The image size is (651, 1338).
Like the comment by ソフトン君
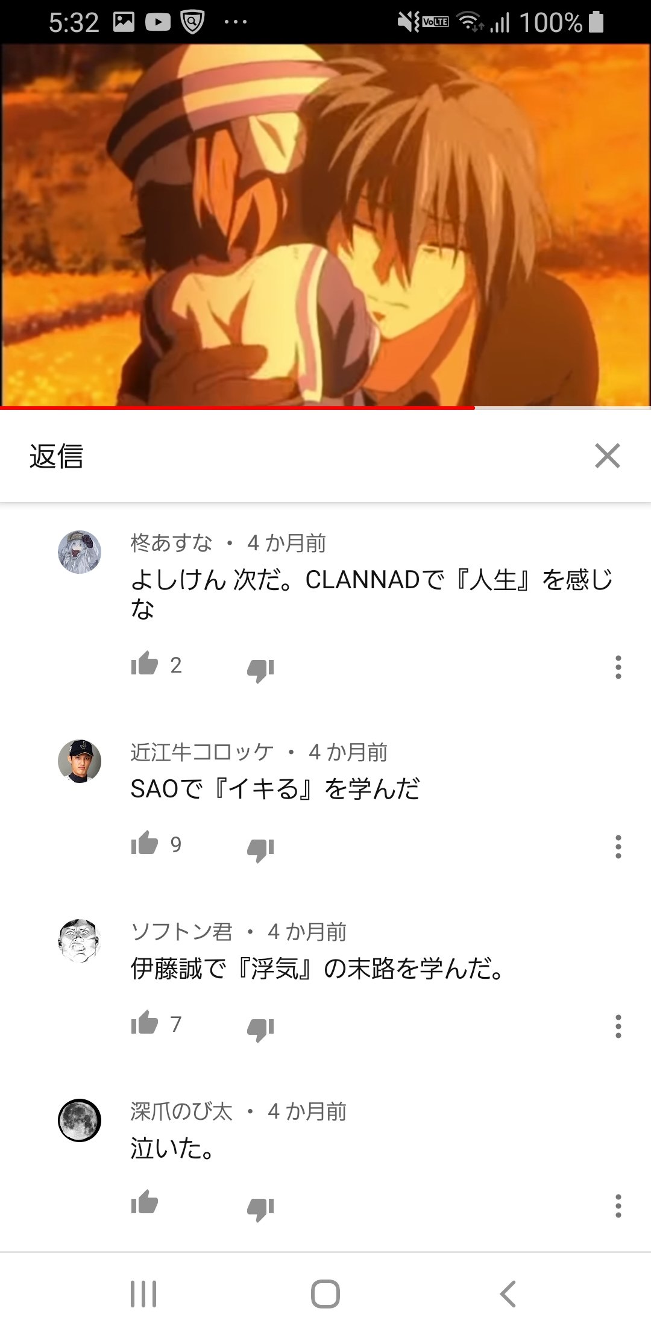pyautogui.click(x=145, y=1023)
